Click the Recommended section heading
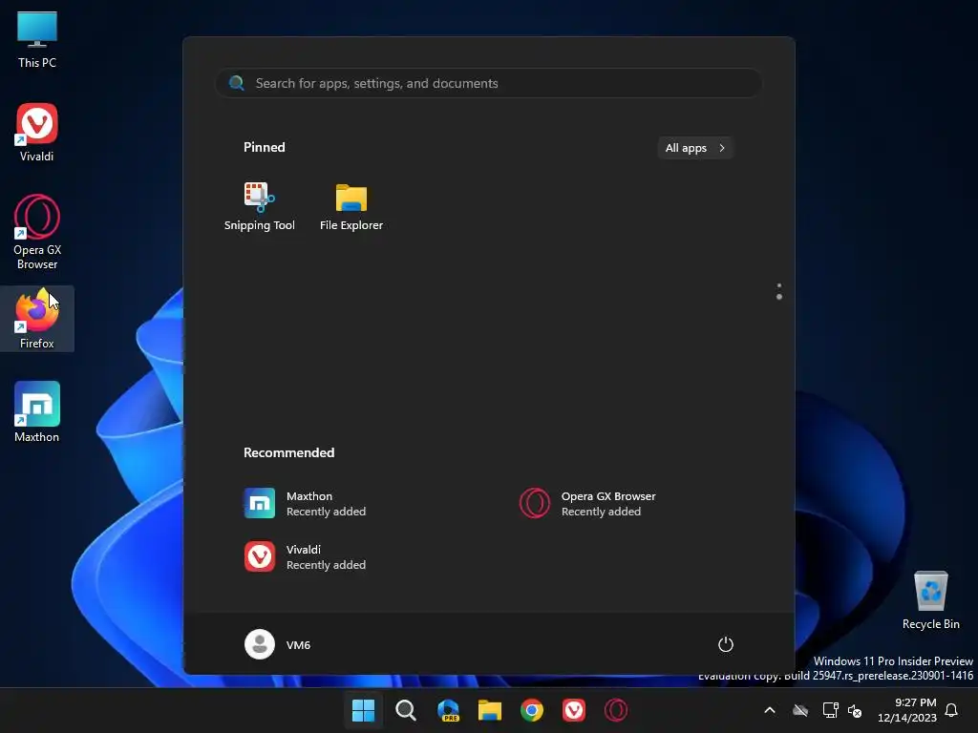This screenshot has height=733, width=978. [288, 452]
